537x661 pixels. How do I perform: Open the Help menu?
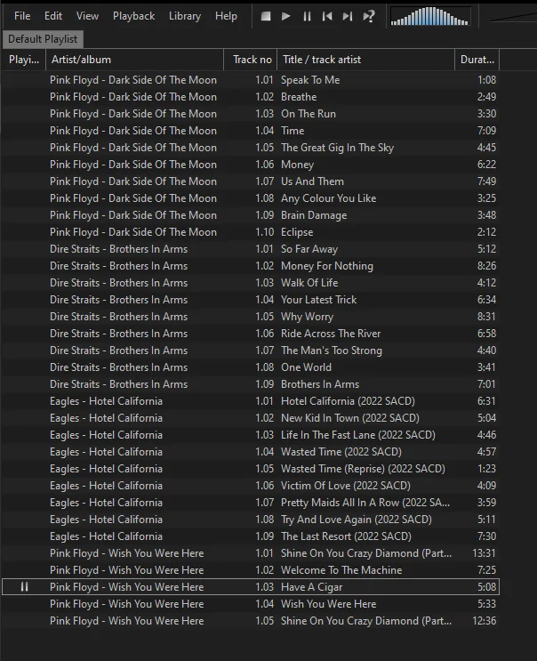tap(226, 16)
